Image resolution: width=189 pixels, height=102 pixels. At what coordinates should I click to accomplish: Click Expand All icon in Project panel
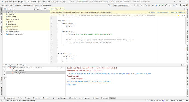coord(38,9)
